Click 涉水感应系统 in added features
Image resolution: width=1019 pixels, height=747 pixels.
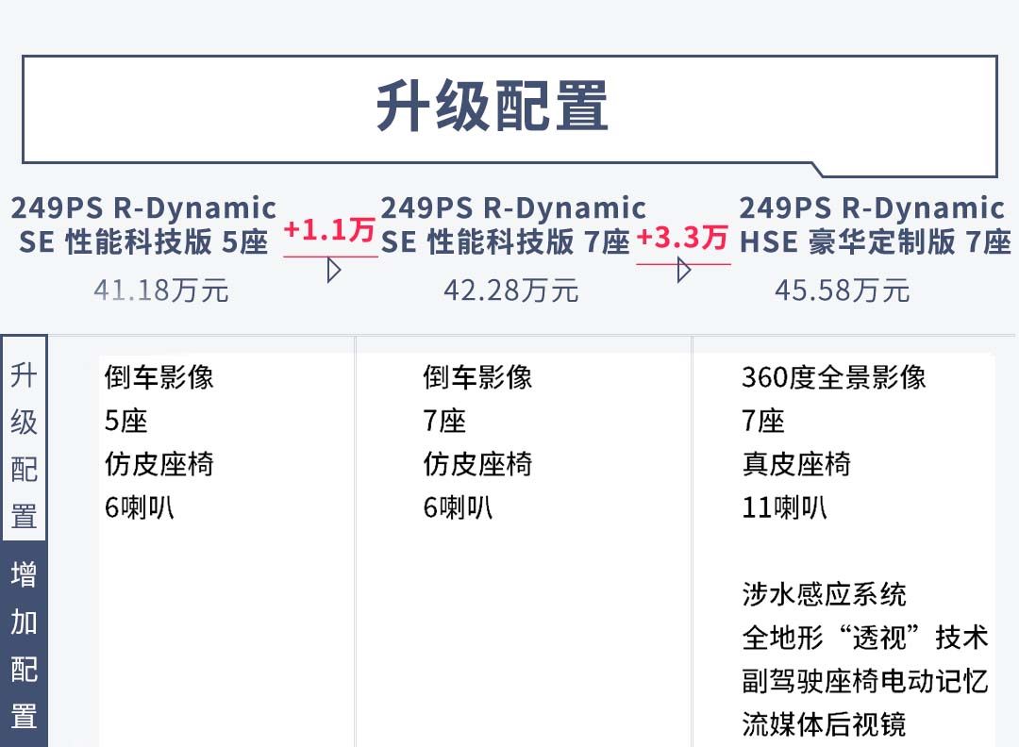pyautogui.click(x=824, y=594)
